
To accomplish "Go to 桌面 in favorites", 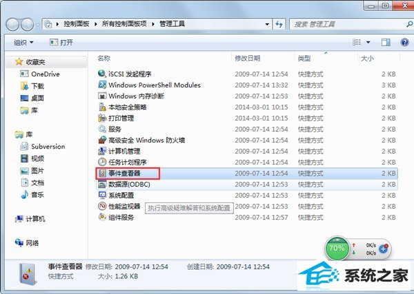I will (x=32, y=98).
